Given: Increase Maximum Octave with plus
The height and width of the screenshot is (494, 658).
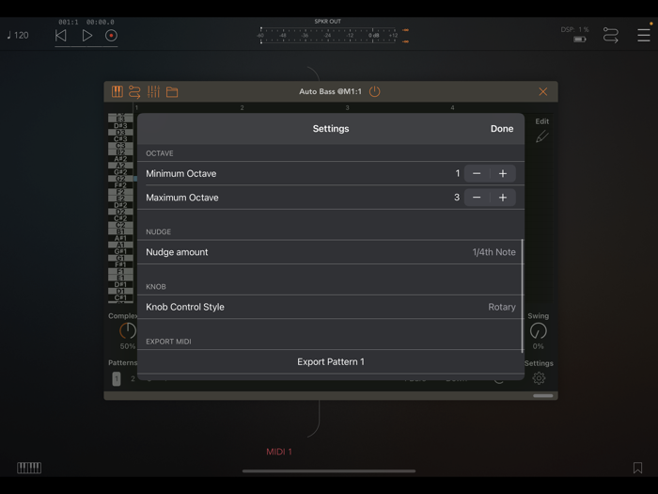Looking at the screenshot, I should 503,198.
